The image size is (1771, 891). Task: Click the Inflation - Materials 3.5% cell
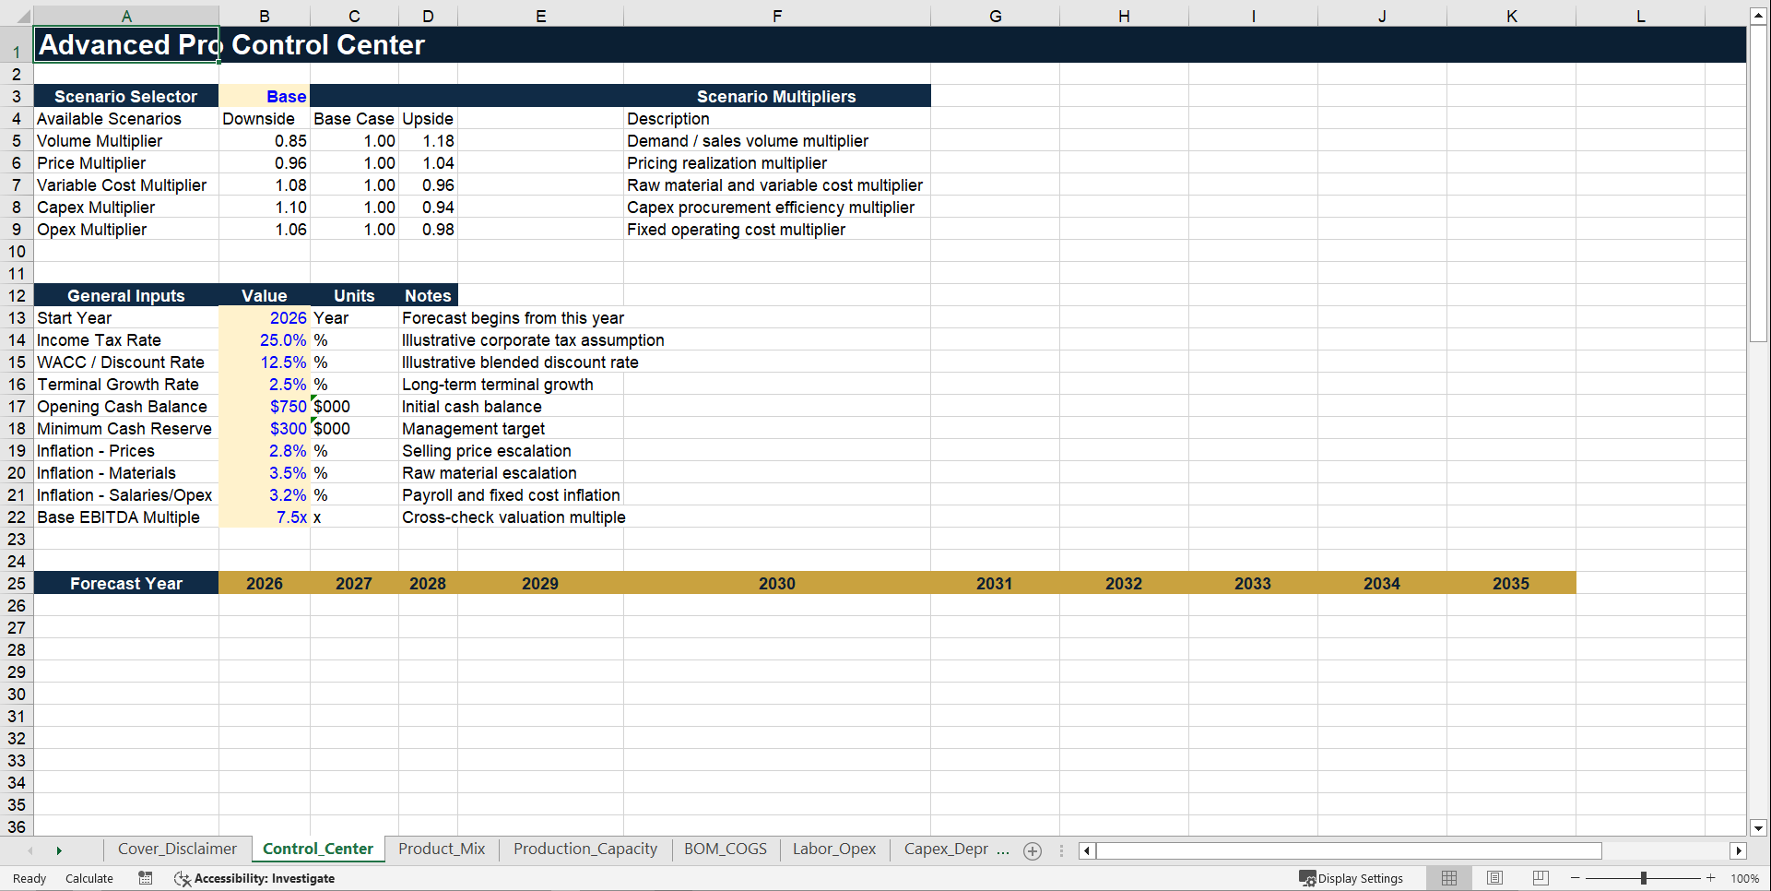tap(265, 473)
